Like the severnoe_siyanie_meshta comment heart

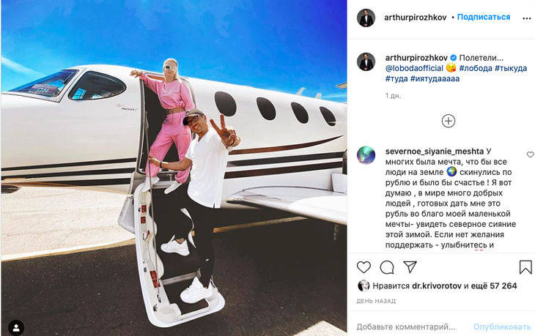530,154
